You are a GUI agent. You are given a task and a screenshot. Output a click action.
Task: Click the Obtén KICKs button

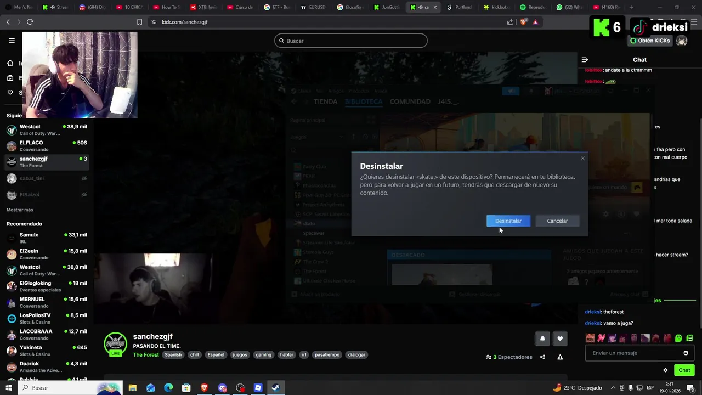(650, 41)
